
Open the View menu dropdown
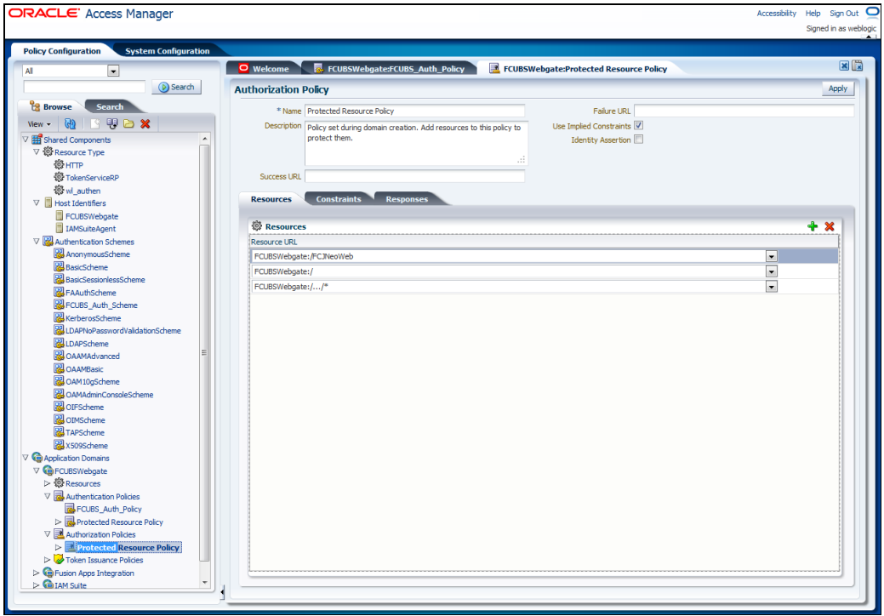[39, 124]
